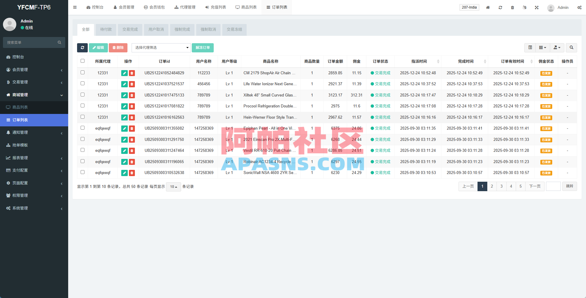Click the trash clear-cache icon in top bar

click(512, 7)
